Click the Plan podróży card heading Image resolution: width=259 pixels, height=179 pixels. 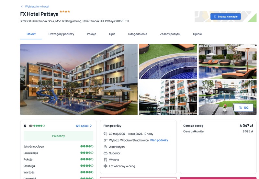tap(112, 126)
